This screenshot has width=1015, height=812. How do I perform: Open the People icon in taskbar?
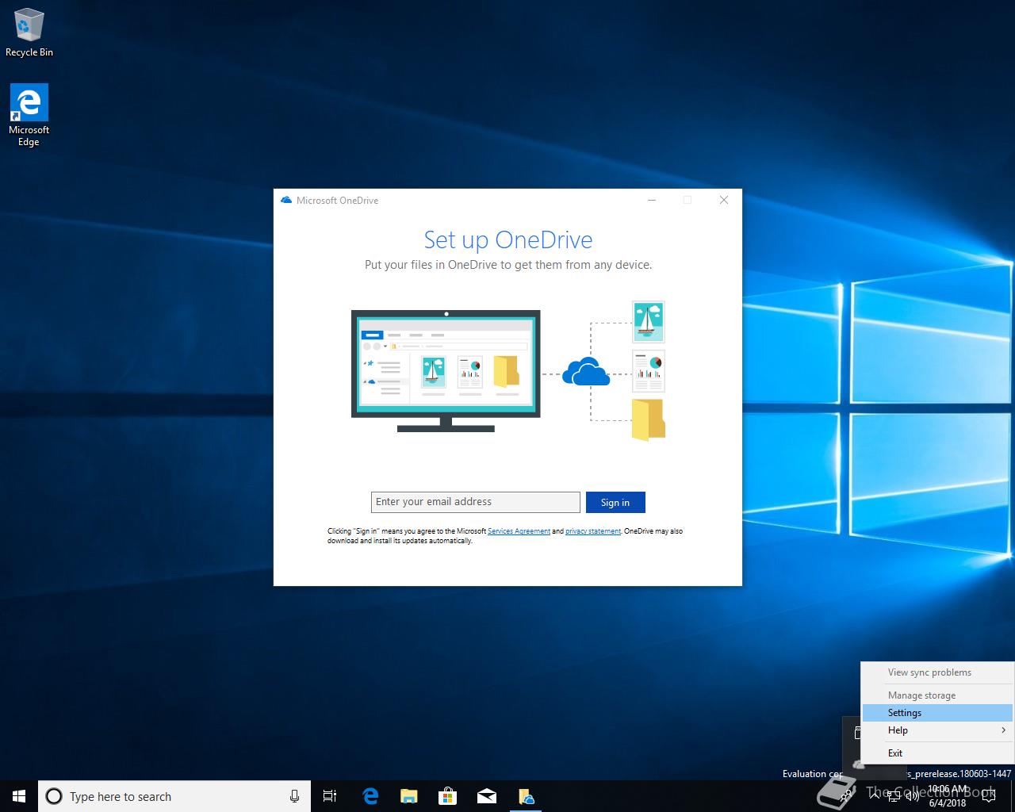point(846,796)
